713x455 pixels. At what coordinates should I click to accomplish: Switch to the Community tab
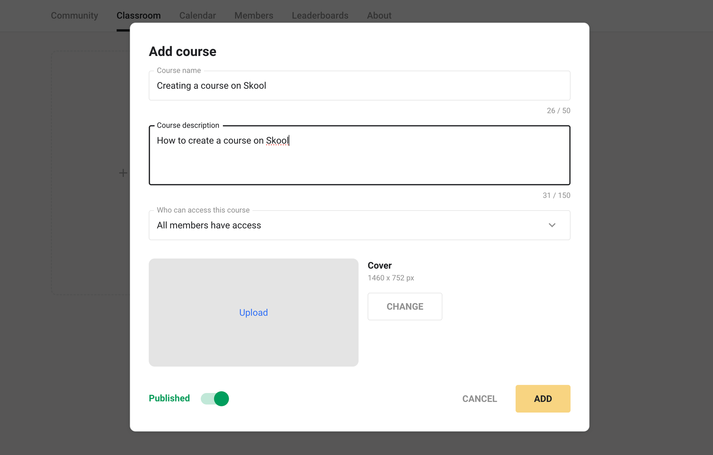pyautogui.click(x=74, y=15)
